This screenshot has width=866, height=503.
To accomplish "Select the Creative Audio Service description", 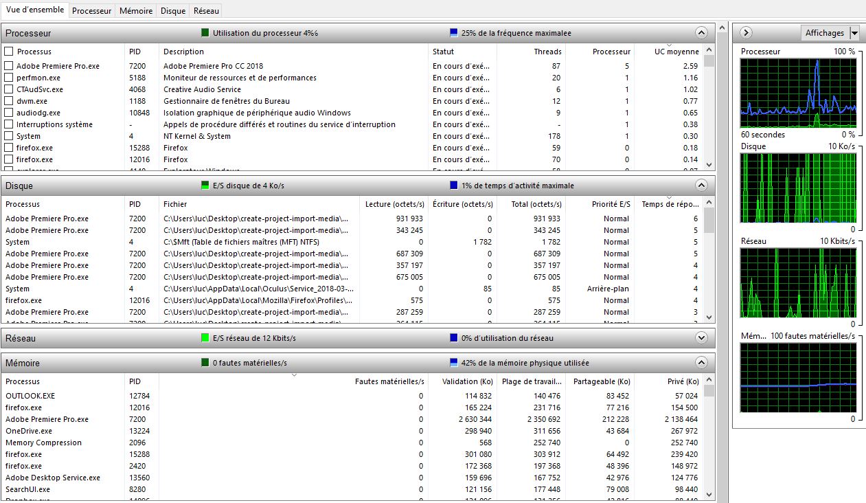I will coord(202,89).
